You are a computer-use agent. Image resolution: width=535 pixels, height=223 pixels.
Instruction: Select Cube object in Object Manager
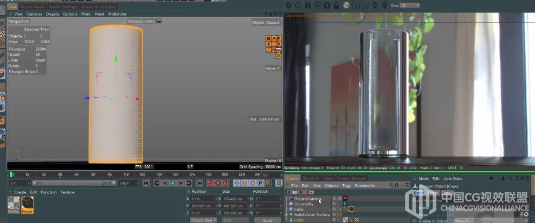(x=299, y=210)
